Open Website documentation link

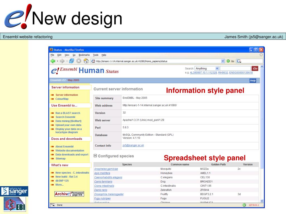70,150
